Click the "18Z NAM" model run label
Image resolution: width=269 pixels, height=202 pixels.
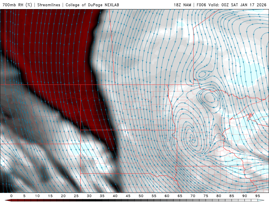click(x=182, y=5)
